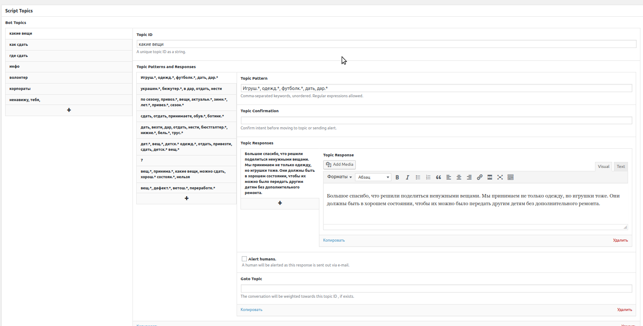Click Копировать below the response editor
643x326 pixels.
click(x=334, y=240)
